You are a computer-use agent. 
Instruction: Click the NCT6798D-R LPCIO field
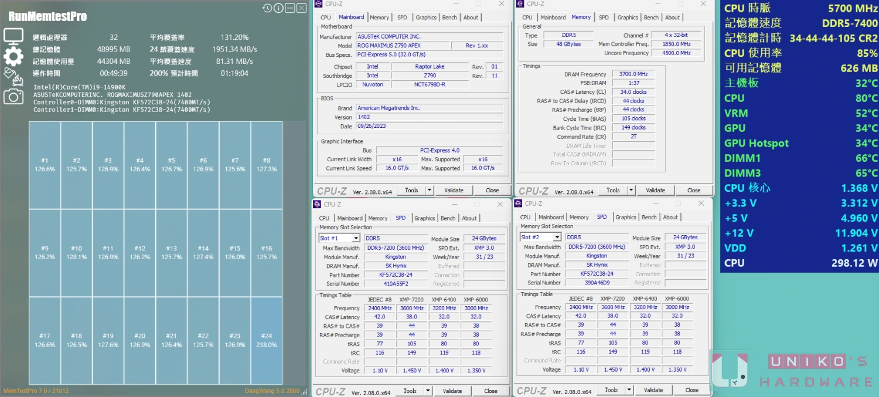tap(430, 84)
